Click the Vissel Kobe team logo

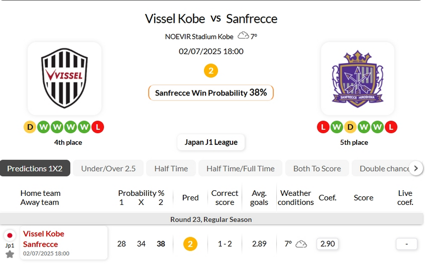[x=64, y=78]
